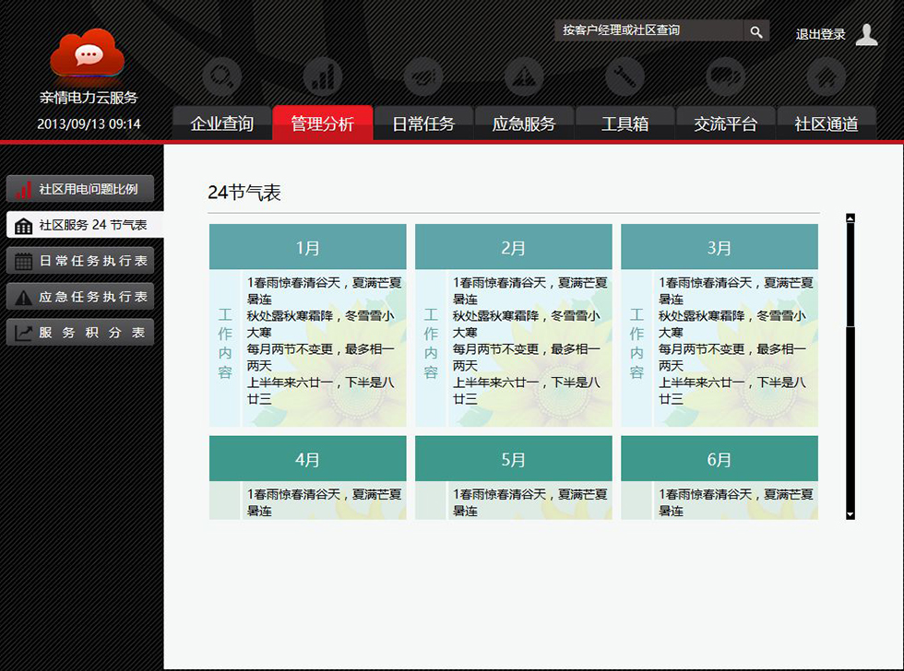The width and height of the screenshot is (904, 671).
Task: Click the content text in 2月 card
Action: (529, 340)
